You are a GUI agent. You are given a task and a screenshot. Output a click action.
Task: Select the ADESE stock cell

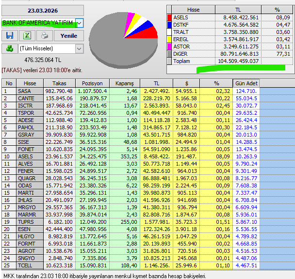[30, 120]
